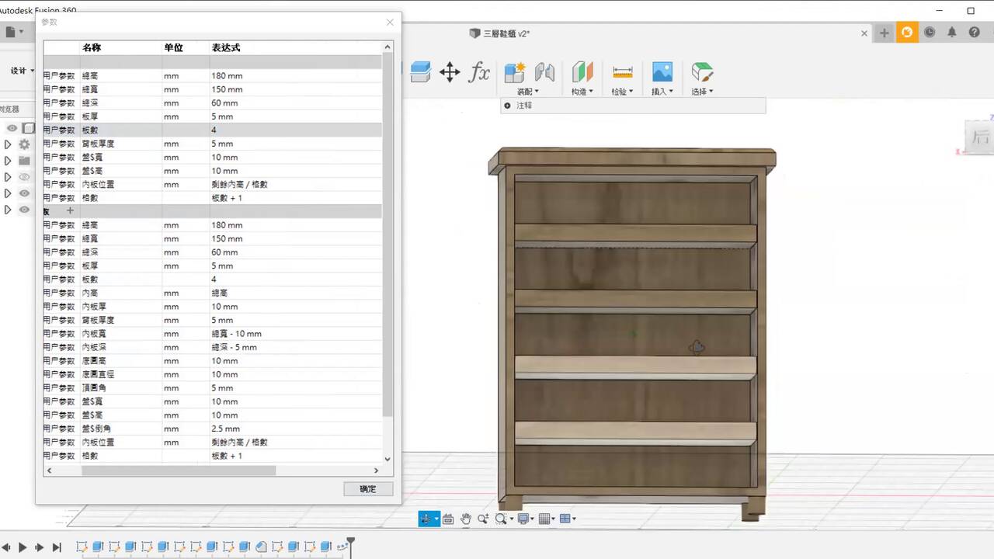Open the 构造 dropdown menu

coord(582,92)
